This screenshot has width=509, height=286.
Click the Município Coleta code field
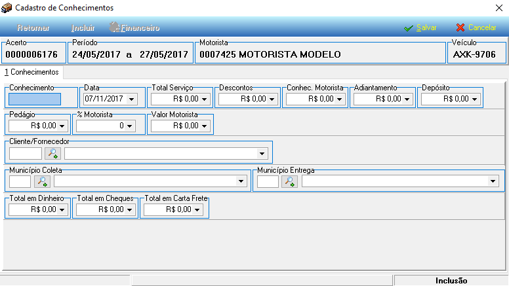coord(20,181)
